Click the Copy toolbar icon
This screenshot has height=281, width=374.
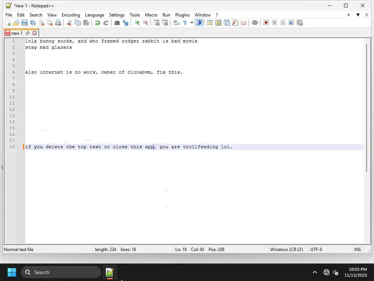[x=78, y=23]
